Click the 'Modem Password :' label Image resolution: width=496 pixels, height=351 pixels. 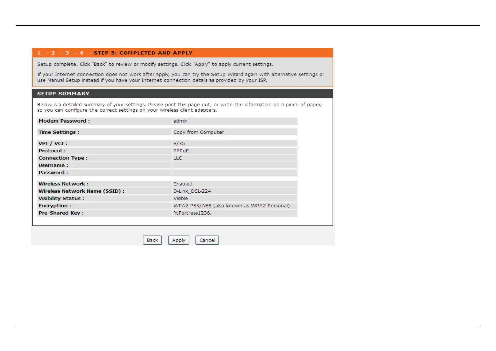pyautogui.click(x=64, y=121)
